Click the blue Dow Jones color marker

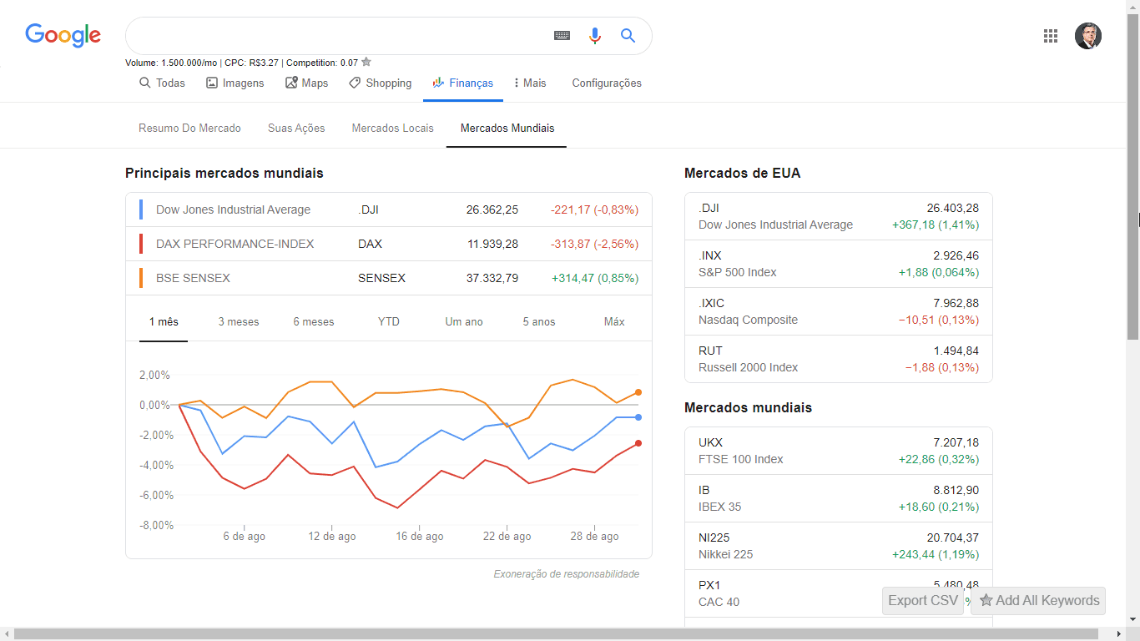pos(141,209)
